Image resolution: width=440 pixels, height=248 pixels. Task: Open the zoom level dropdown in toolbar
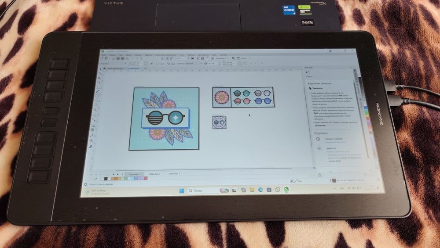(x=188, y=58)
